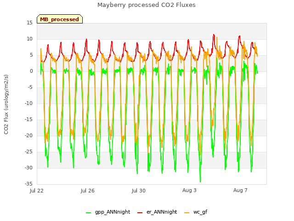Click x-axis label Aug 3
The width and height of the screenshot is (294, 221).
pos(189,190)
